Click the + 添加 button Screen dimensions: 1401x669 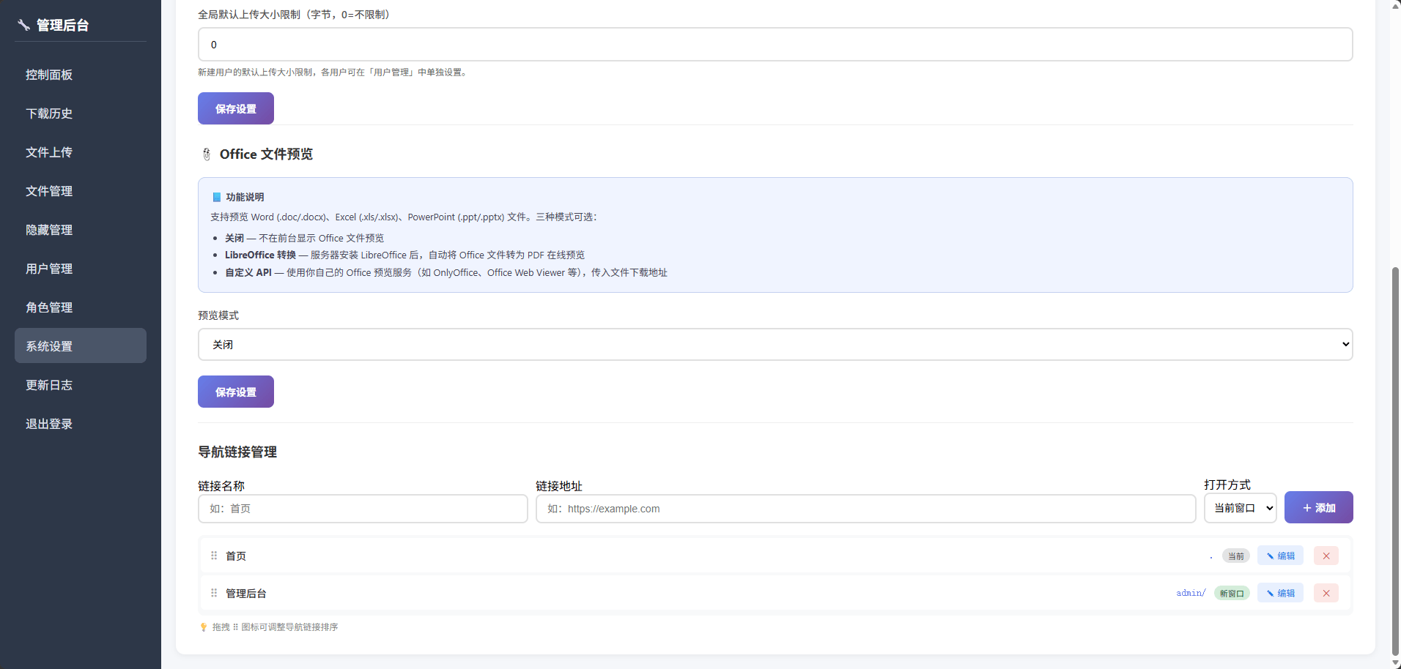[1318, 507]
